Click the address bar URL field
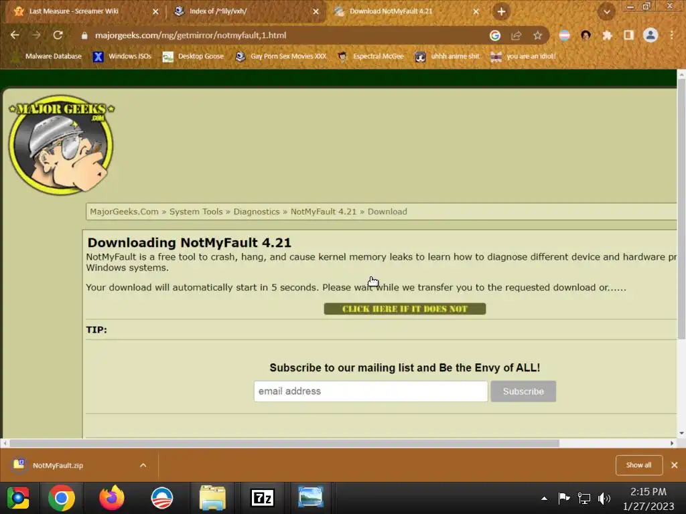 280,35
